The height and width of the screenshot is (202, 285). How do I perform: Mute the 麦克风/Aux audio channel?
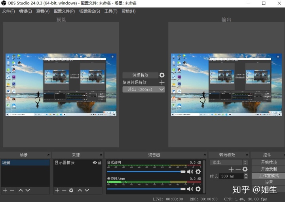(190, 189)
